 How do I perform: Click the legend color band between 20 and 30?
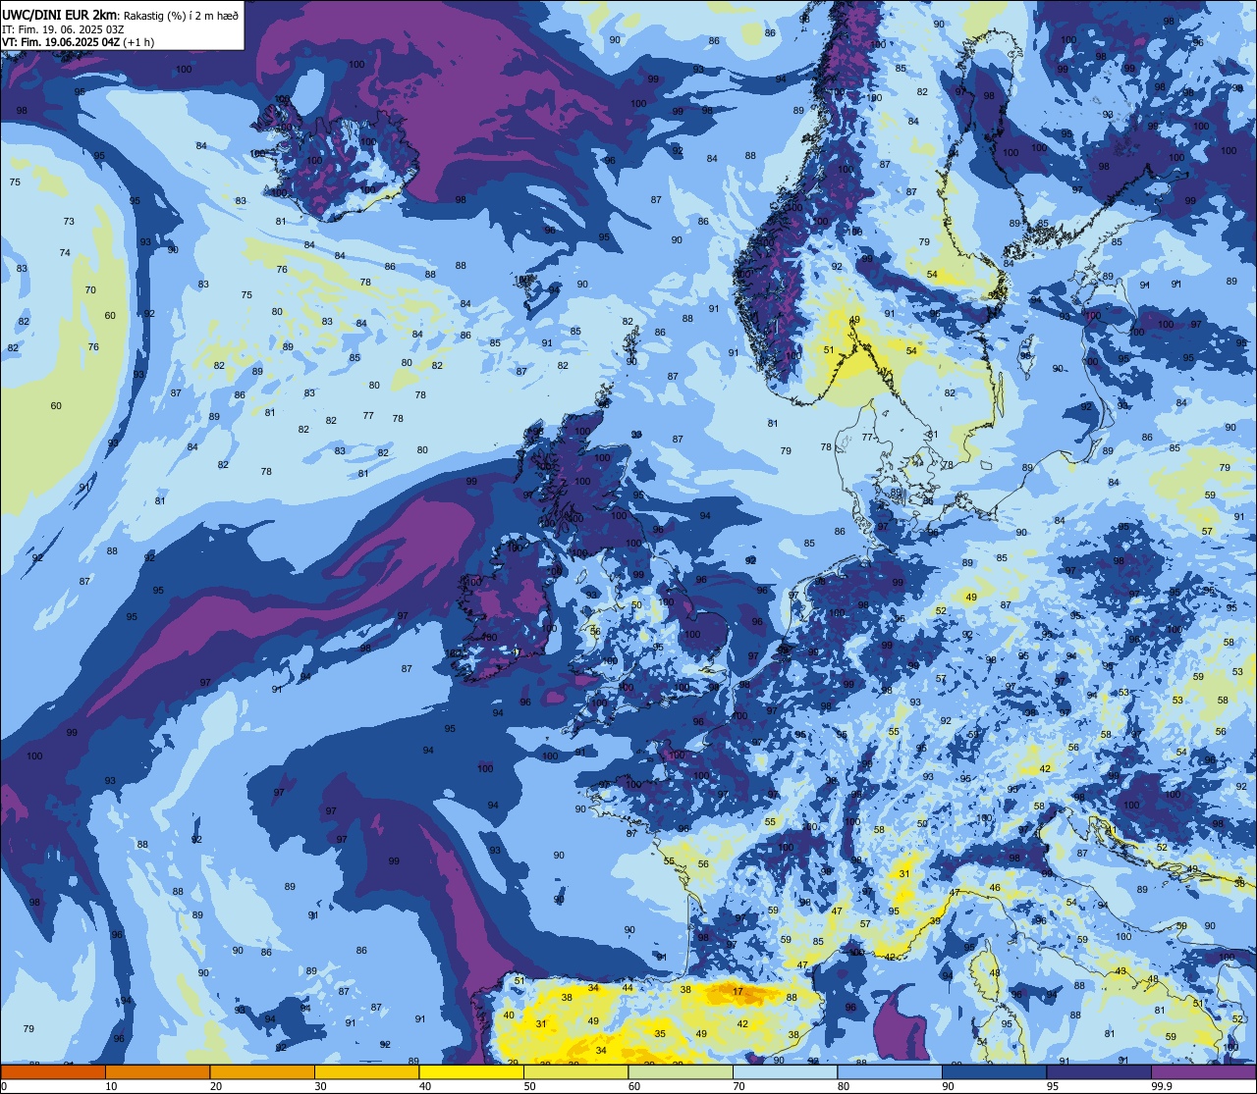[x=262, y=1071]
